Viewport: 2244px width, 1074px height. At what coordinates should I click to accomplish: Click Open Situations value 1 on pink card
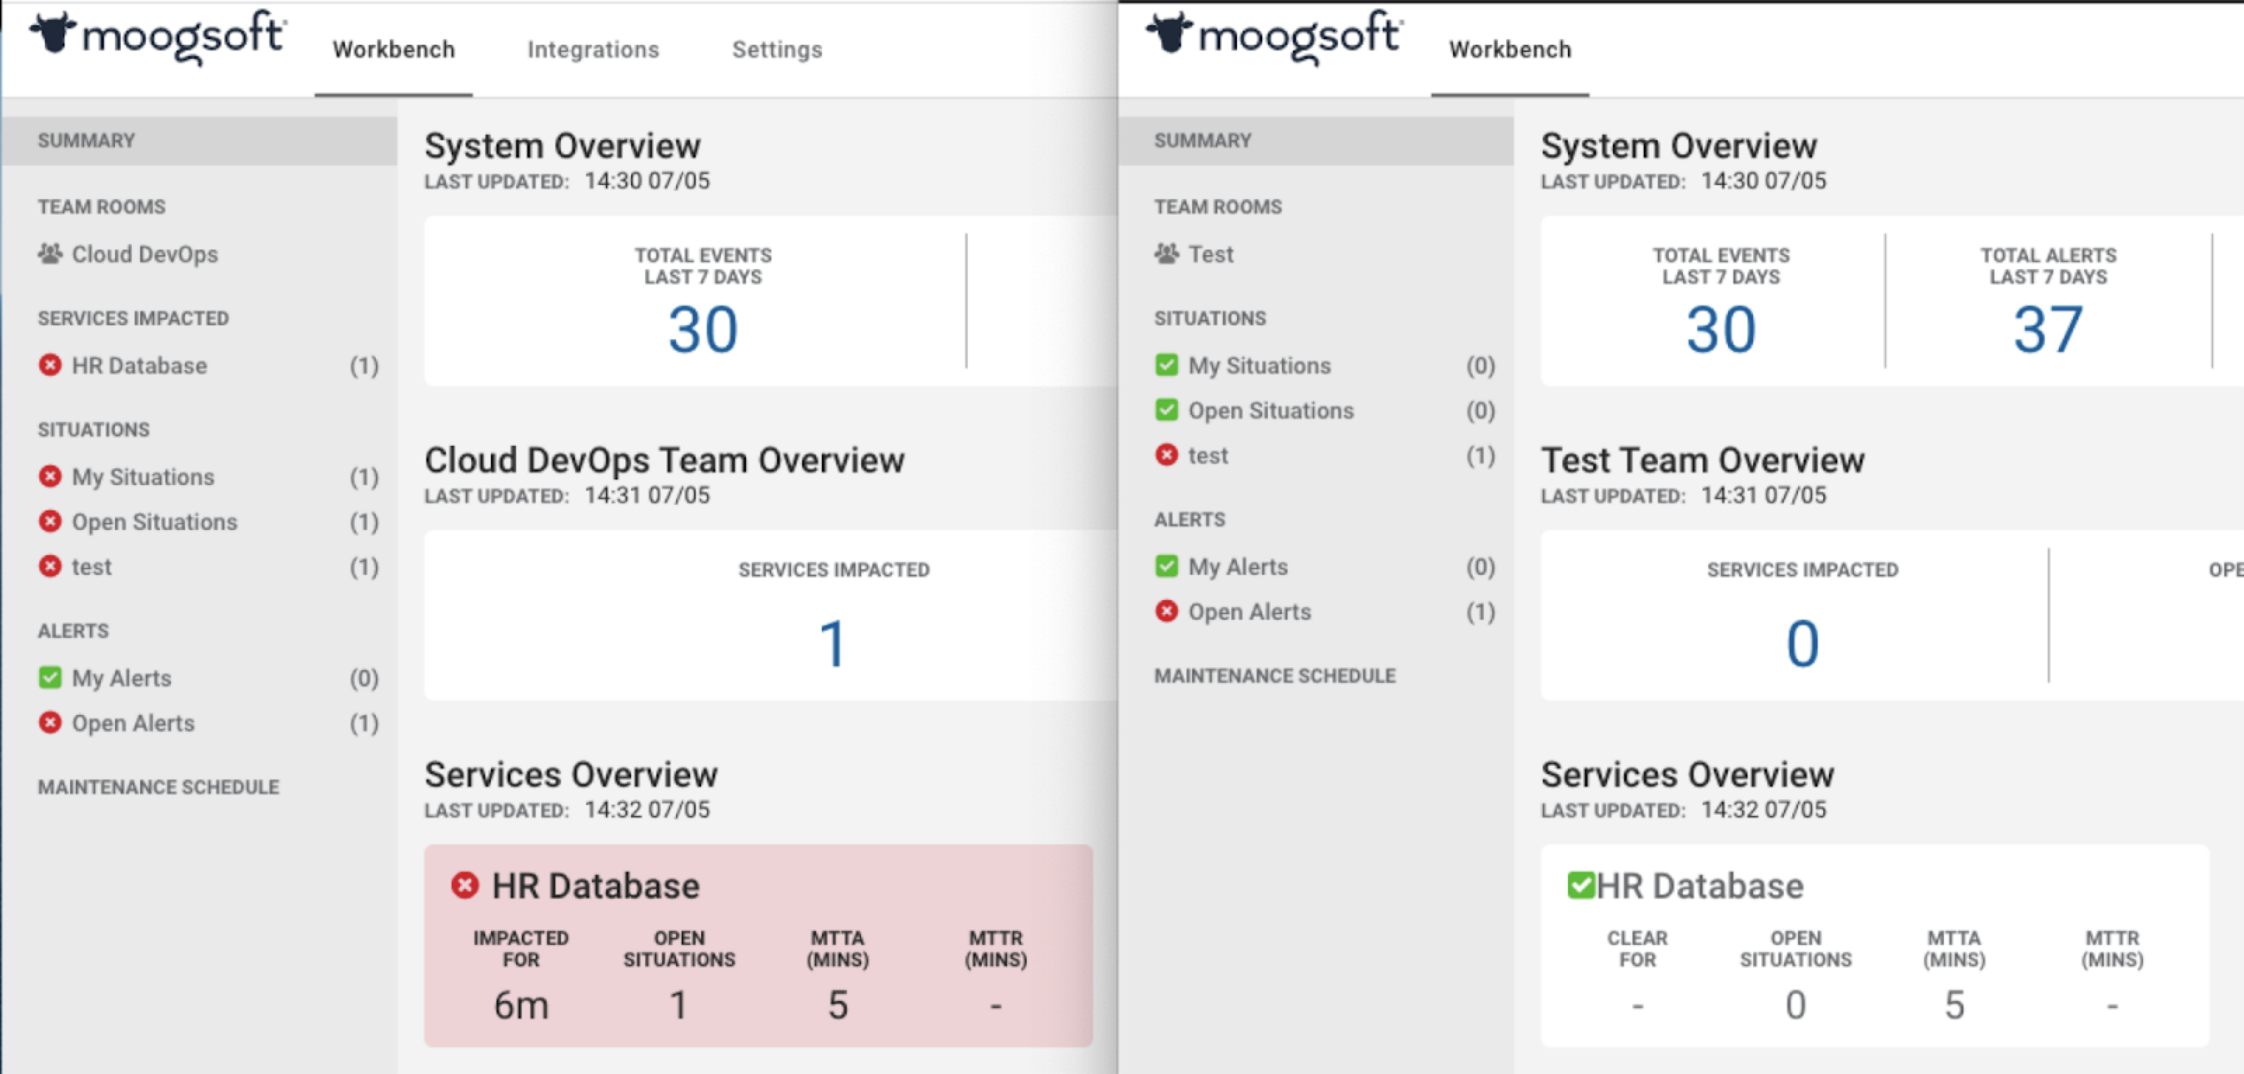tap(679, 1005)
